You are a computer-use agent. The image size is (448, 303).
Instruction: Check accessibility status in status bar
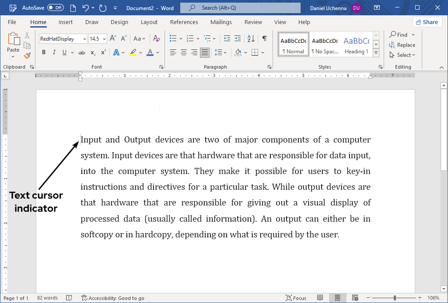(113, 298)
